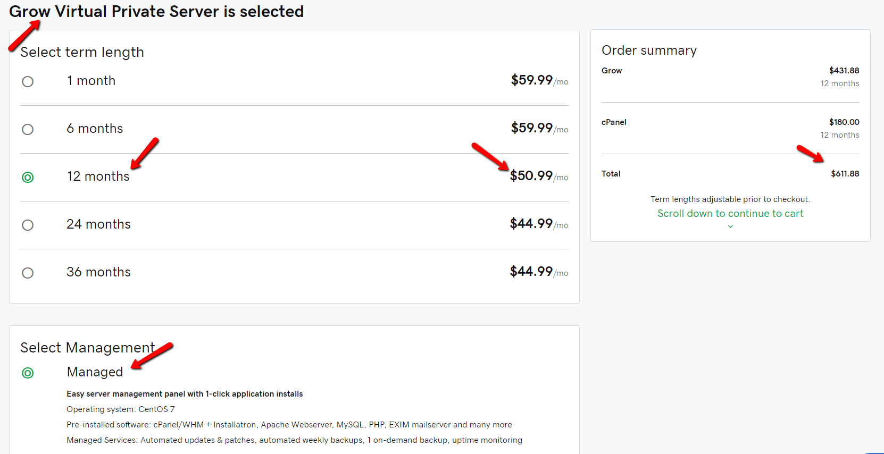The height and width of the screenshot is (454, 884).
Task: Click the 6 months $59.99/mo price
Action: point(539,128)
